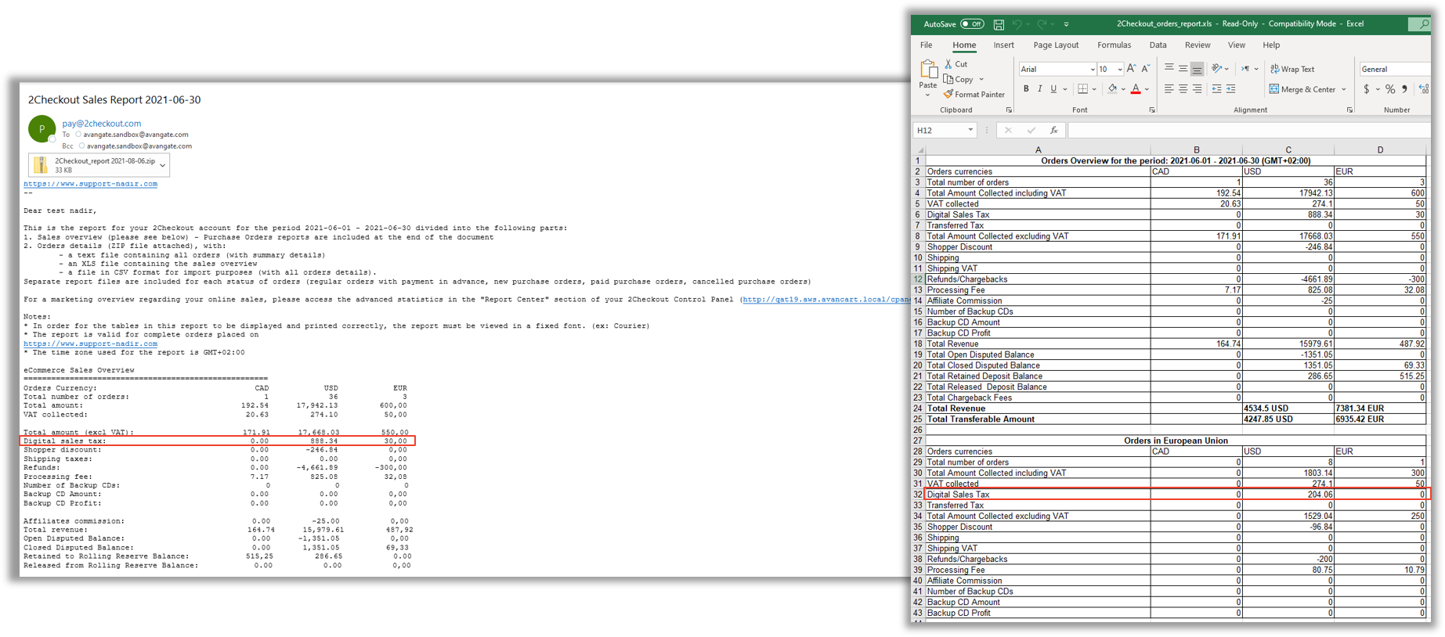This screenshot has width=1445, height=637.
Task: Click the text direction paragraph icon
Action: [1246, 69]
